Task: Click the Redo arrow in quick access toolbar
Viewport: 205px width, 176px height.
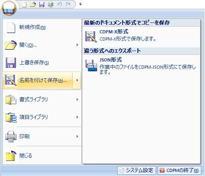Action: click(x=68, y=4)
